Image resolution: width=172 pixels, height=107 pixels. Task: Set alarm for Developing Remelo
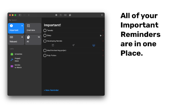53,45
